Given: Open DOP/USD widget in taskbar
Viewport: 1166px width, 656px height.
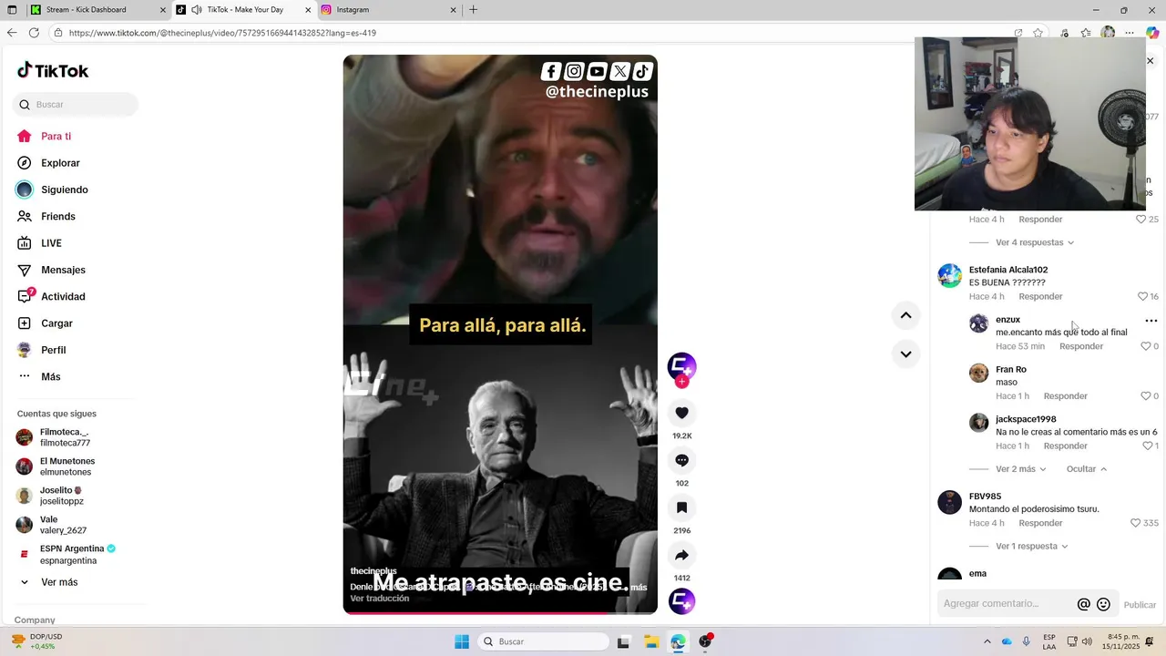Looking at the screenshot, I should tap(36, 641).
